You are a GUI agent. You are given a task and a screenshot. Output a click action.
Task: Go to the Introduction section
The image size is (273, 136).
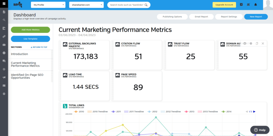pyautogui.click(x=19, y=54)
